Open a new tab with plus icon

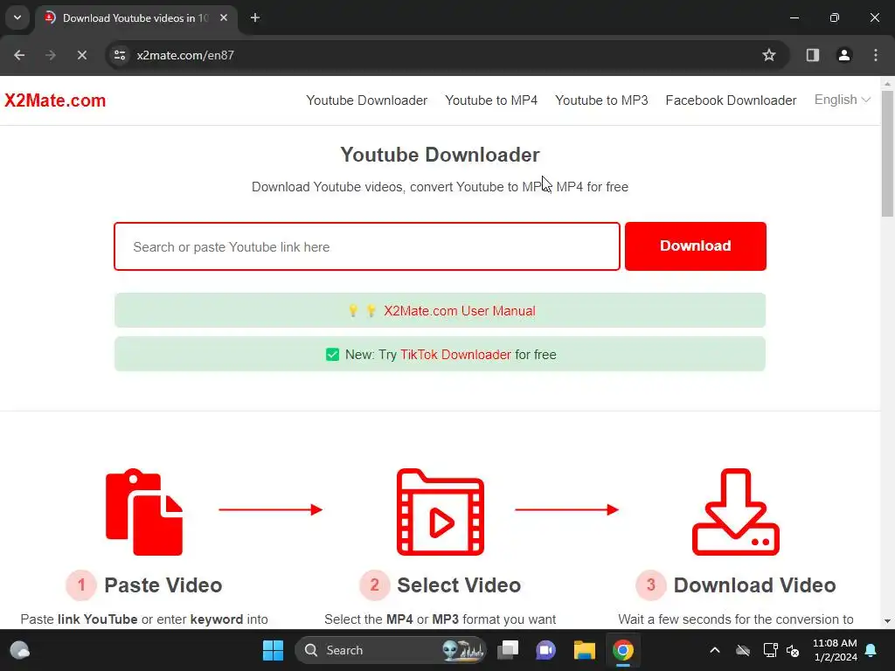pyautogui.click(x=255, y=17)
